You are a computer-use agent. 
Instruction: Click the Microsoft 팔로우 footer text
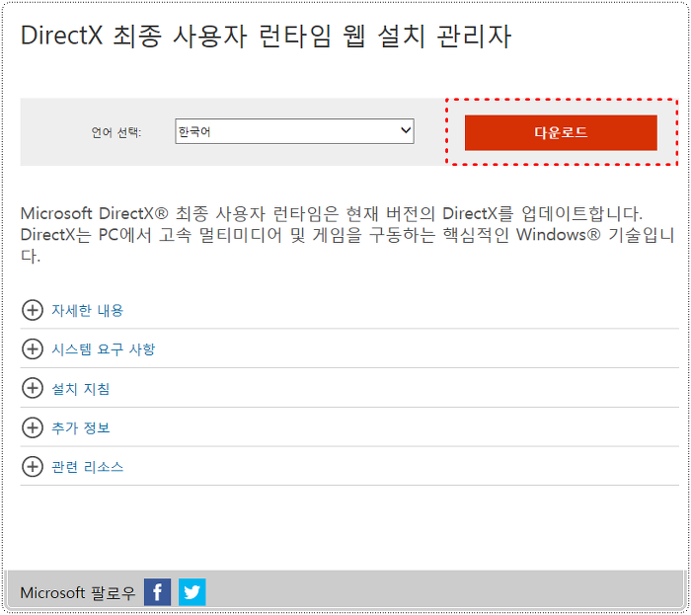78,592
